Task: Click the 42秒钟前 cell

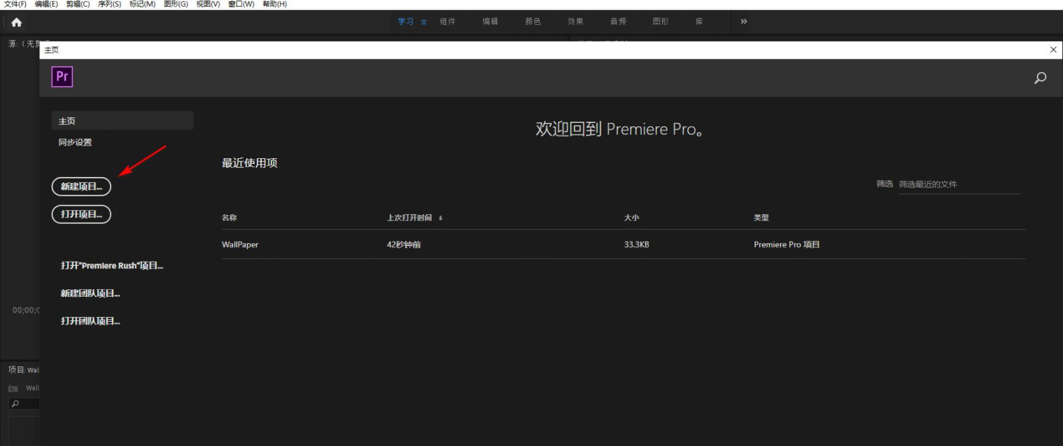Action: (403, 245)
